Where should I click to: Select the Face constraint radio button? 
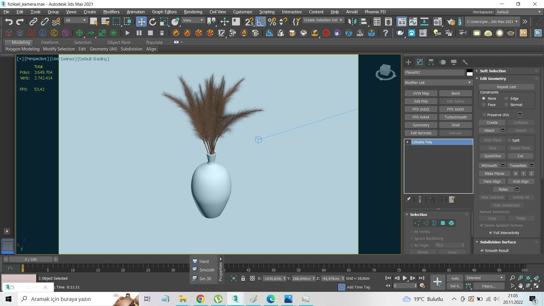pos(484,105)
